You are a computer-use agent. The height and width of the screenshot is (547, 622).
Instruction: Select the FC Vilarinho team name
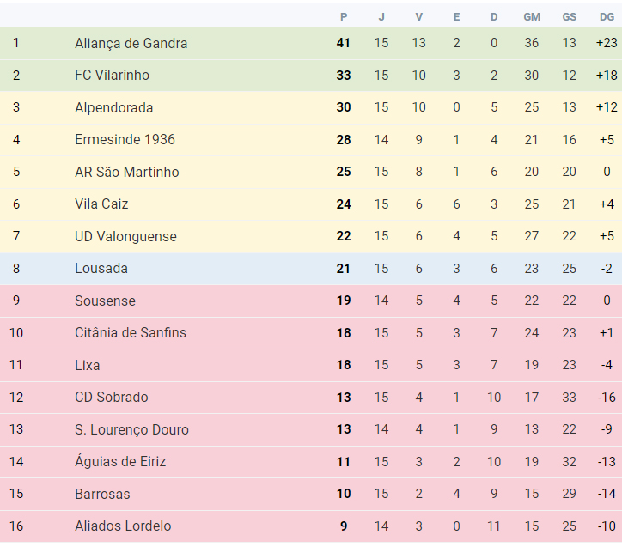pos(113,76)
